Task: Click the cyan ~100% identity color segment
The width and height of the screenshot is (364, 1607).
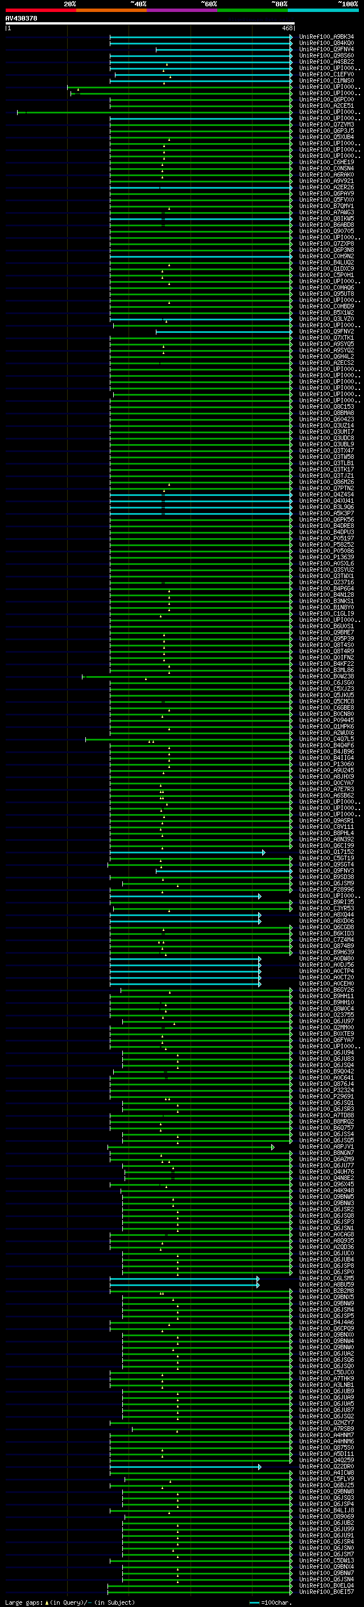Action: point(324,10)
